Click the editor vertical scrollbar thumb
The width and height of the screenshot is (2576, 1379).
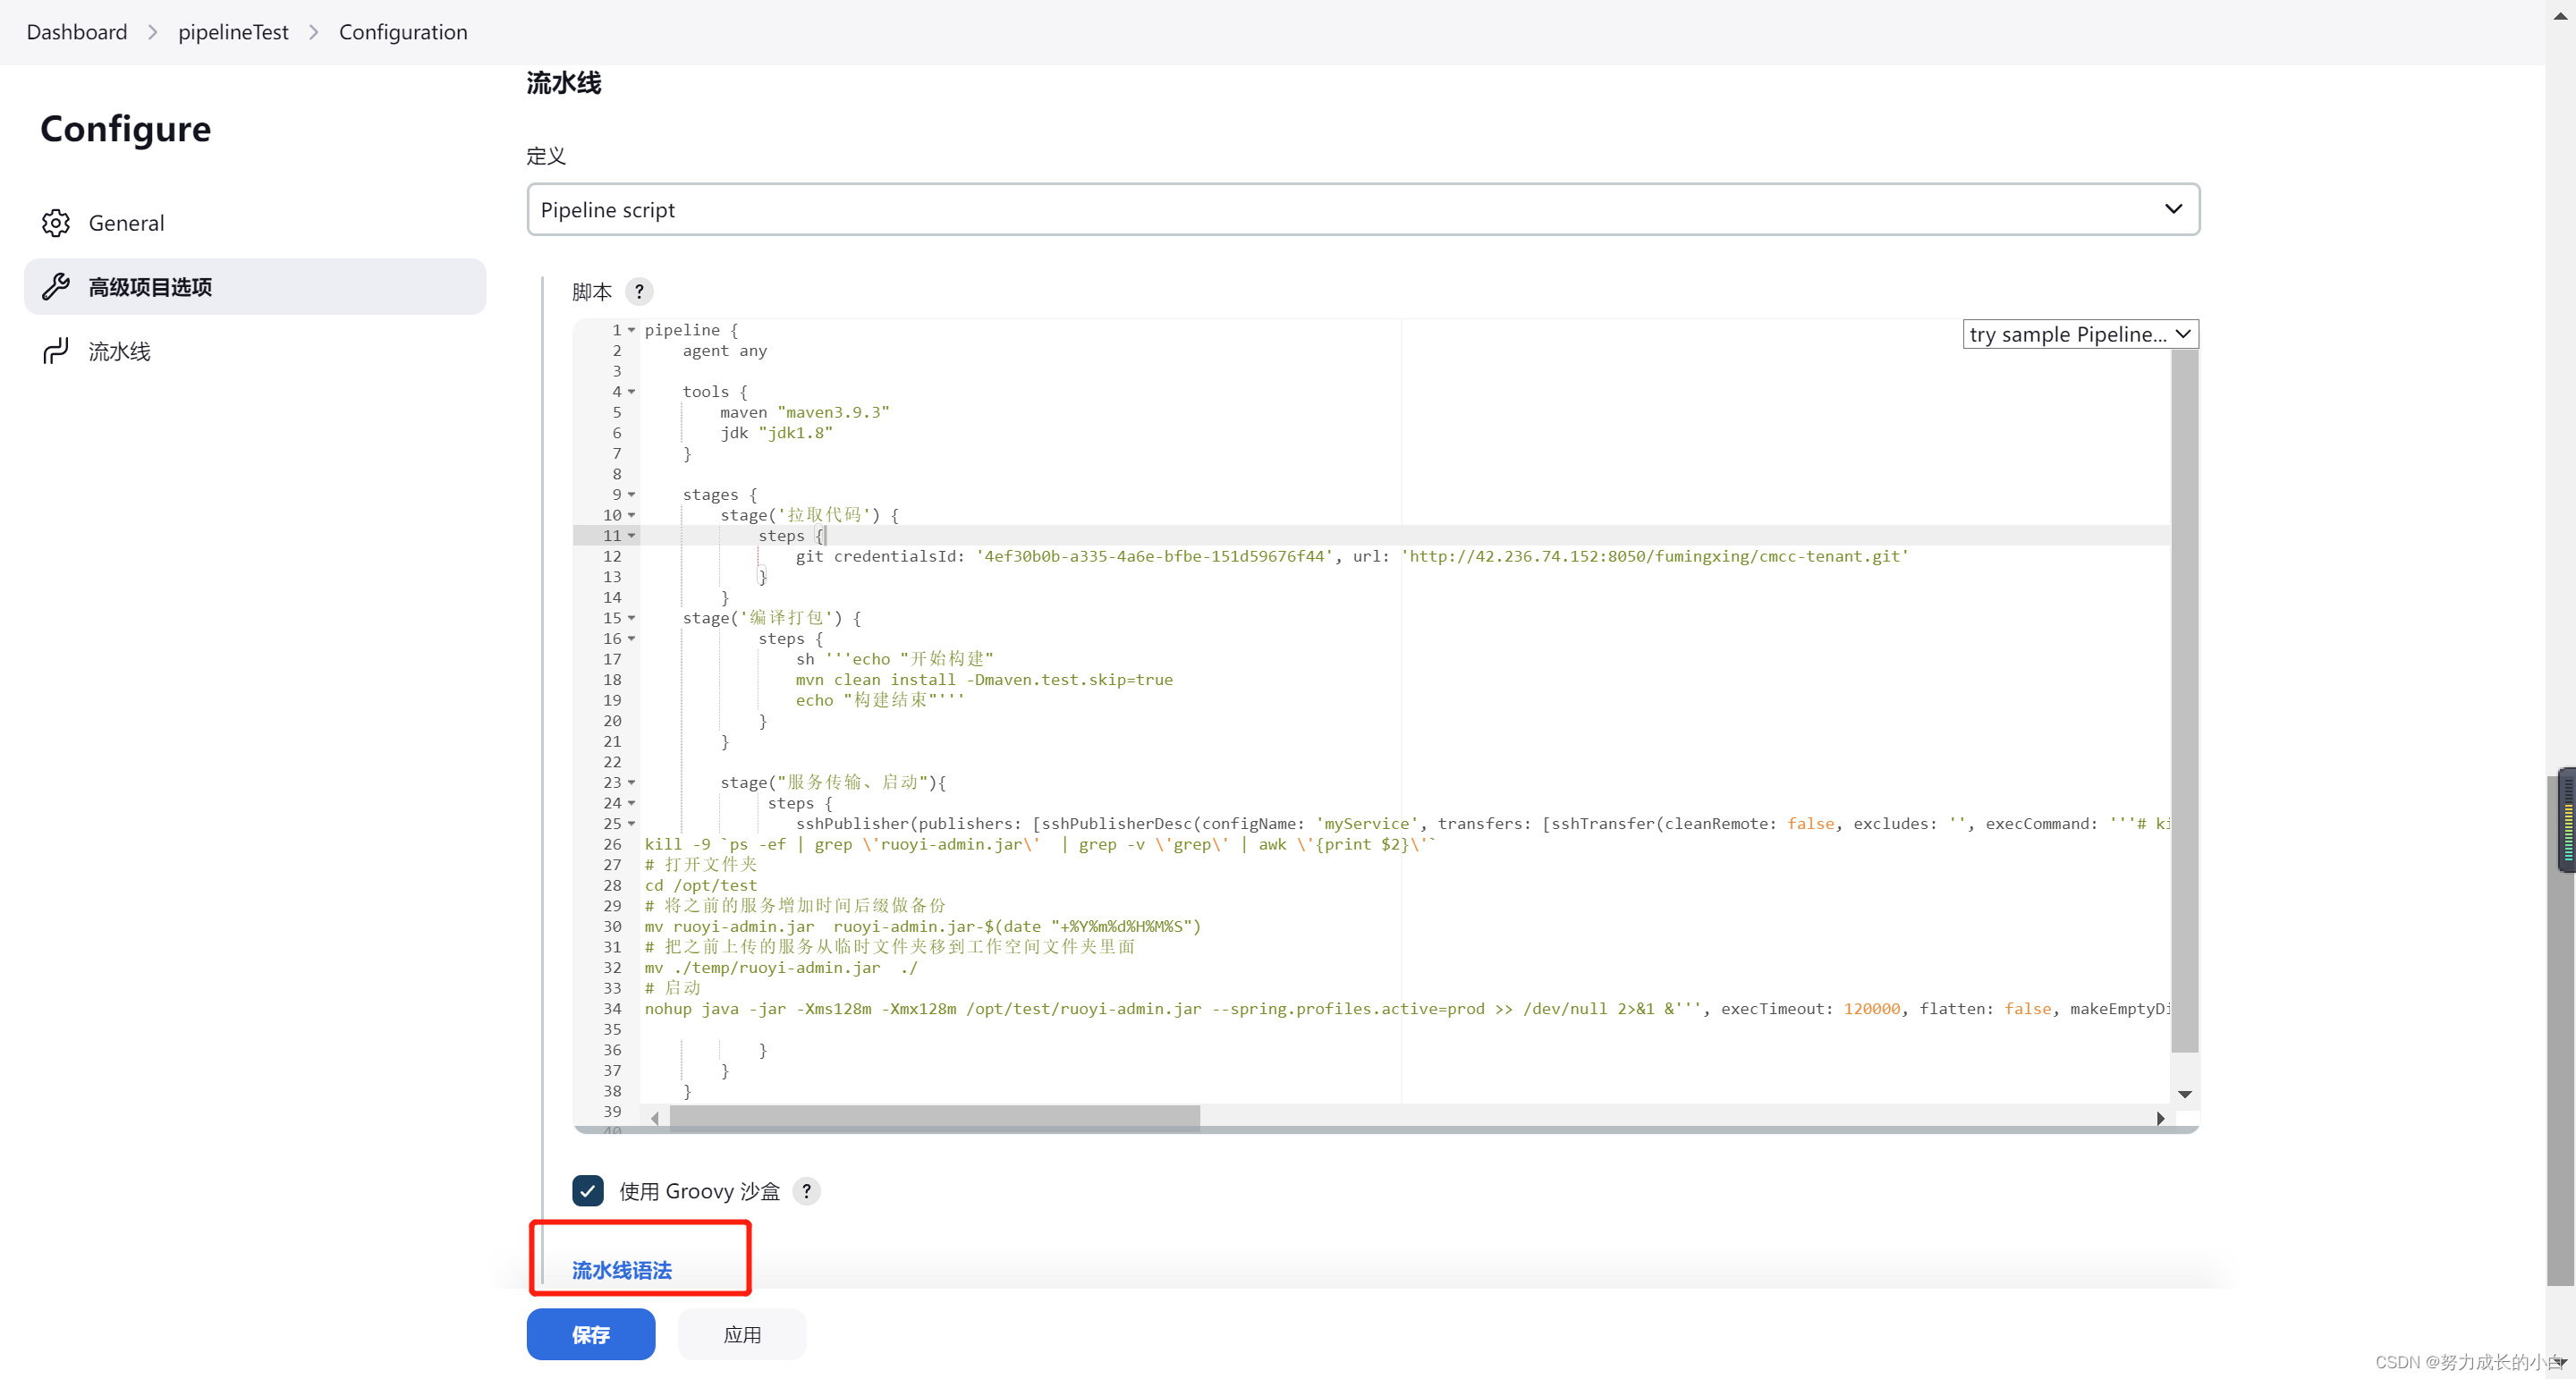point(2184,700)
